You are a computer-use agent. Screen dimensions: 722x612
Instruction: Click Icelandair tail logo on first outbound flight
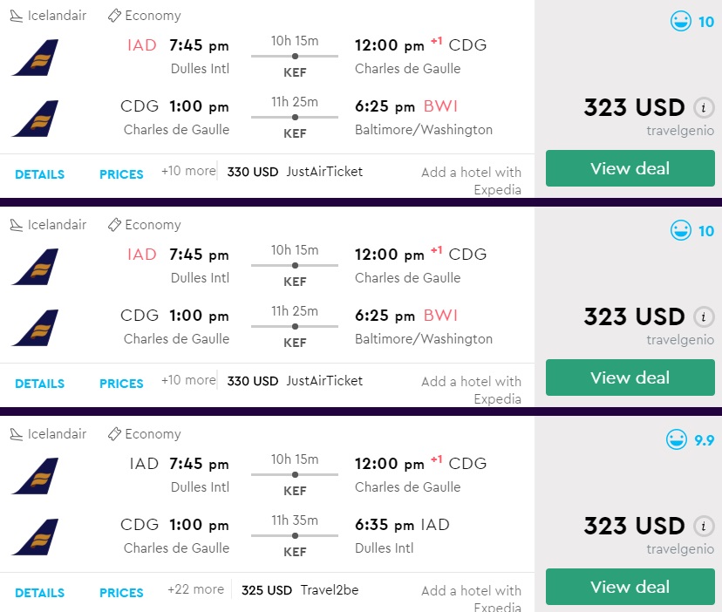click(x=35, y=58)
